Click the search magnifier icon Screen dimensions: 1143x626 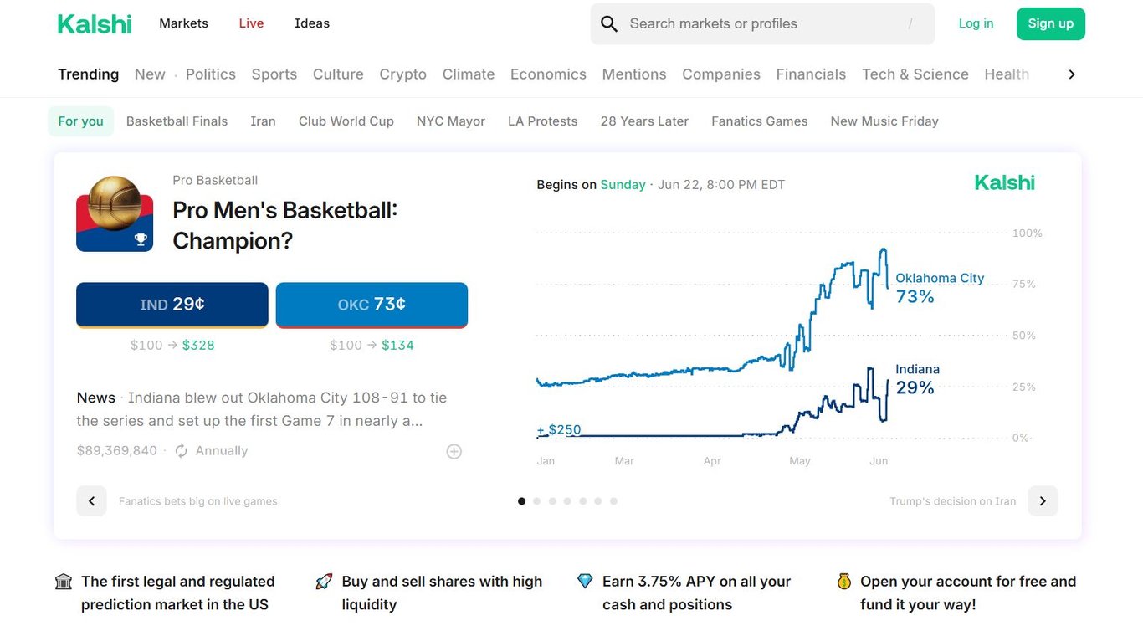(608, 23)
